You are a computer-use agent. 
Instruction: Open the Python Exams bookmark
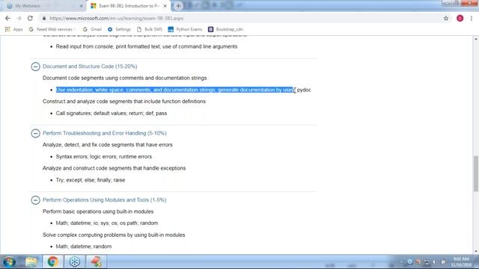(x=185, y=29)
